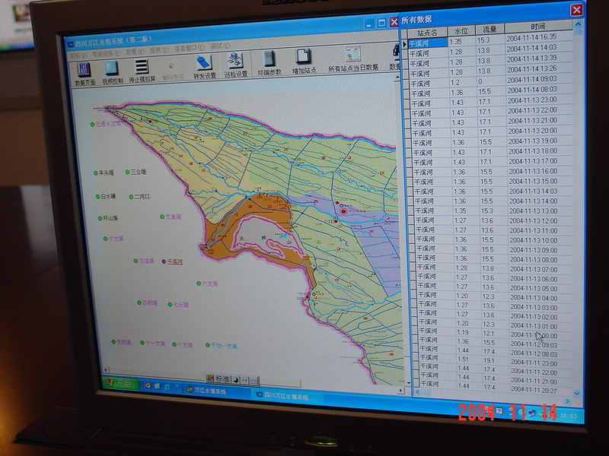
Task: Select the green marker beside 白水碾
Action: coord(98,197)
